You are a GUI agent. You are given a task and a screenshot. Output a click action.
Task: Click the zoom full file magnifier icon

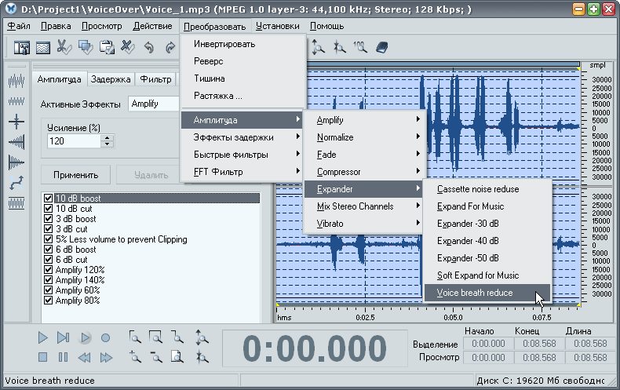177,357
